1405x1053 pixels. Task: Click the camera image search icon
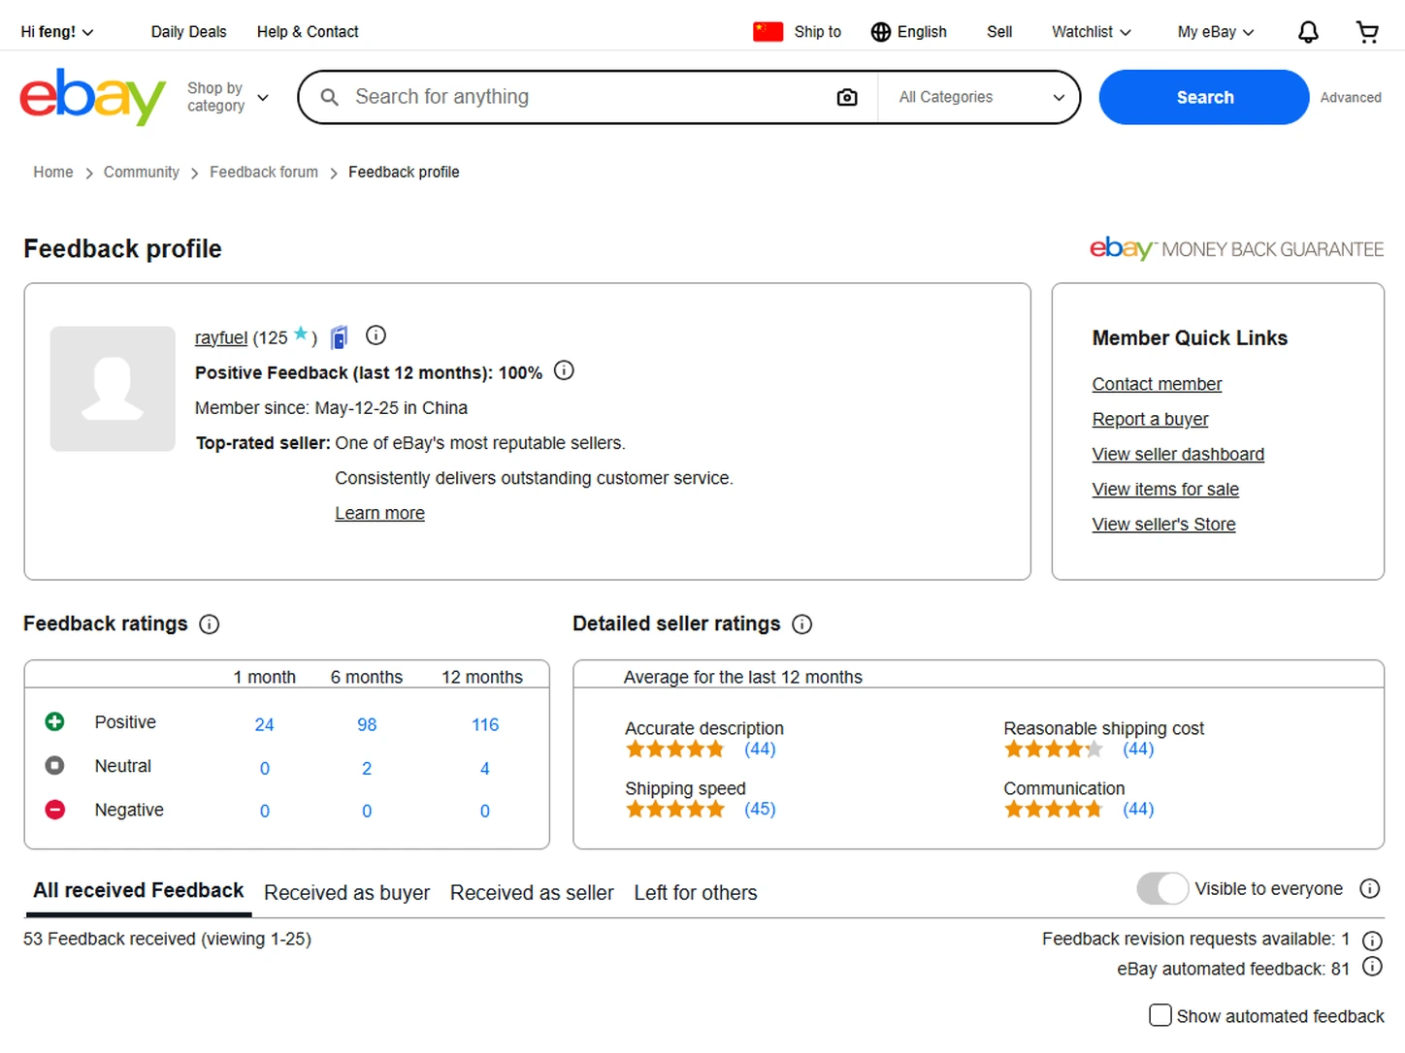(x=847, y=97)
